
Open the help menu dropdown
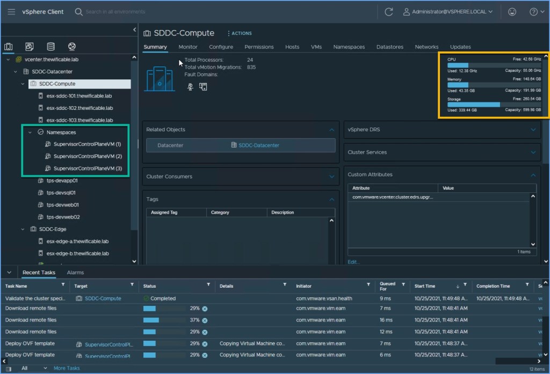click(536, 12)
